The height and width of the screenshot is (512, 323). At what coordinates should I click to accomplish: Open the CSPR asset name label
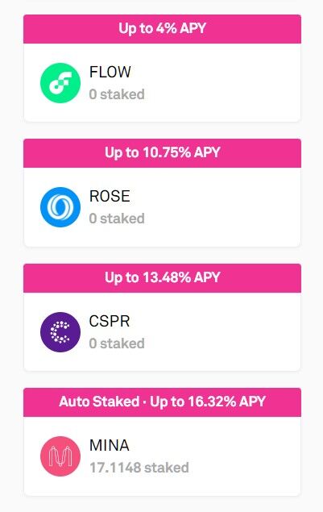point(110,321)
